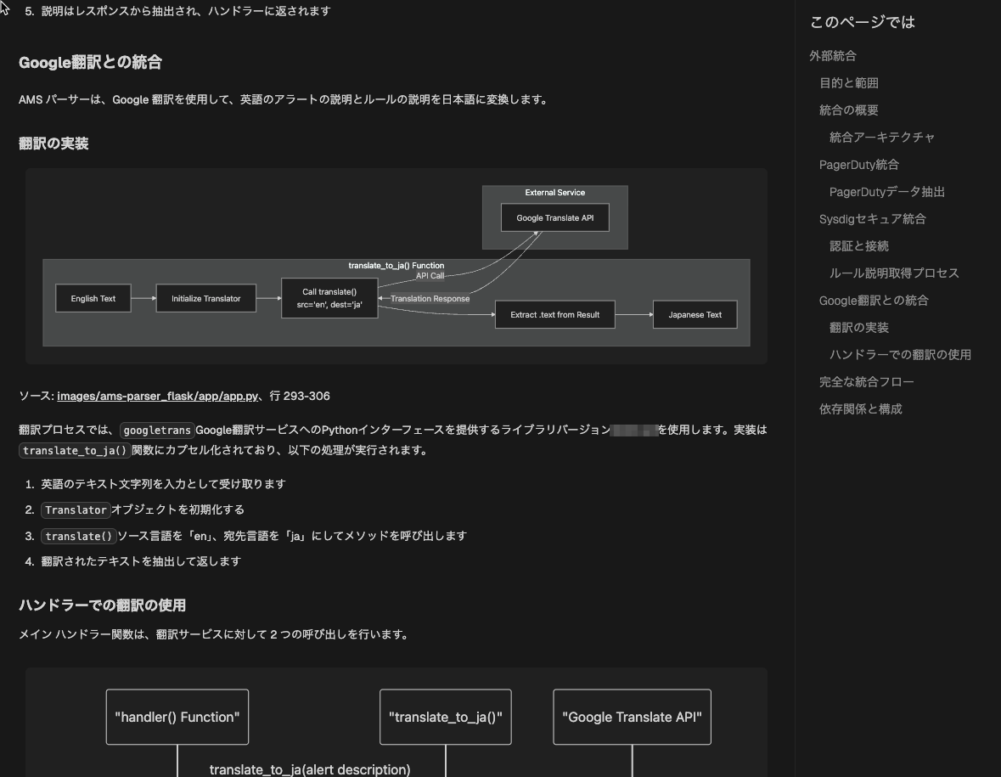1001x777 pixels.
Task: Navigate to 統合アーキテクチャ in the sidebar
Action: coord(881,138)
